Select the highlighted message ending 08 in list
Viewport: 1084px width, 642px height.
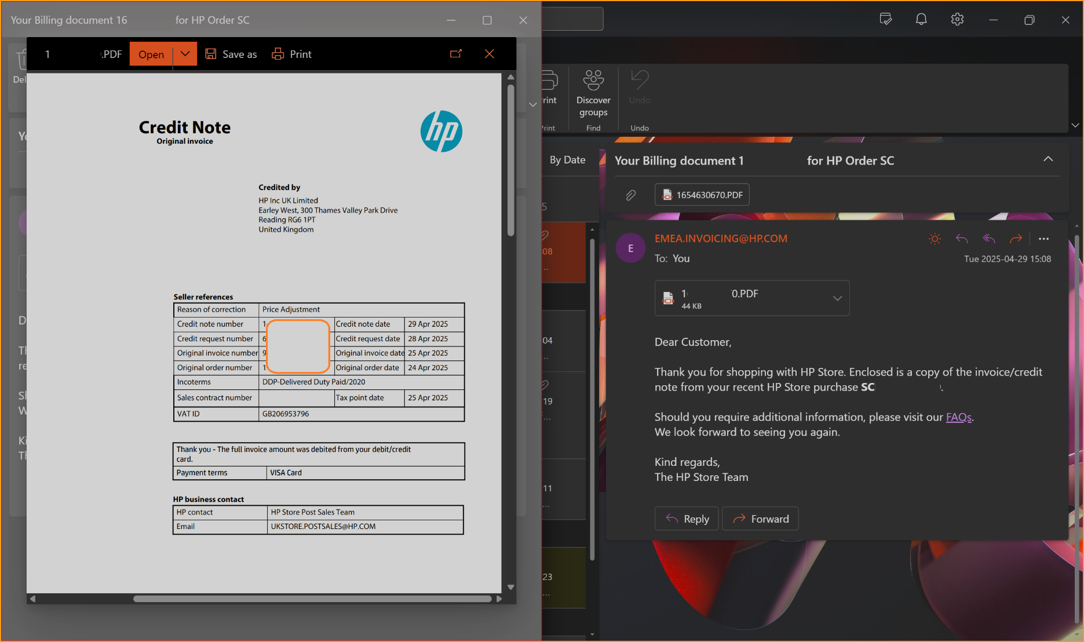564,253
